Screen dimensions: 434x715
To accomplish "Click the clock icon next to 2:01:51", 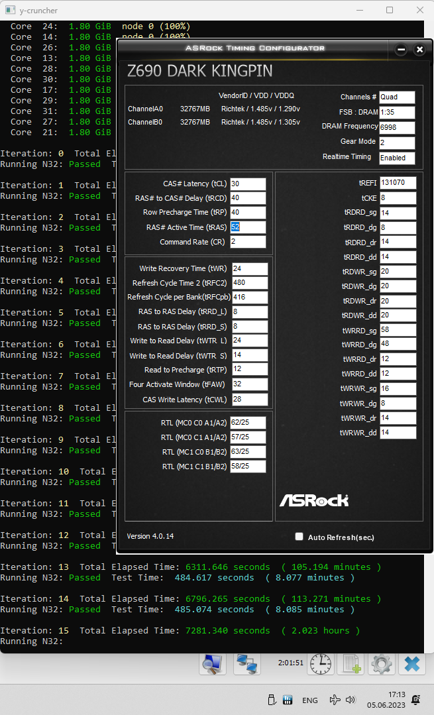I will pyautogui.click(x=321, y=663).
